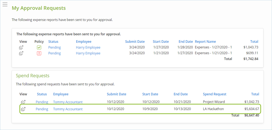Click Pending status for $699.11 expense report
Viewport: 272px width, 130px height.
pyautogui.click(x=54, y=53)
